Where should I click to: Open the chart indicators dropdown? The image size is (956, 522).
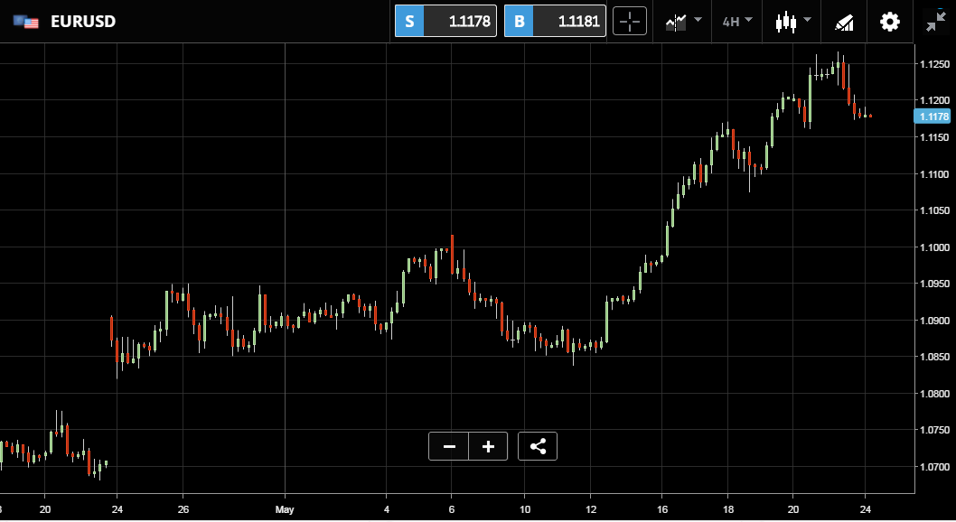pyautogui.click(x=683, y=22)
